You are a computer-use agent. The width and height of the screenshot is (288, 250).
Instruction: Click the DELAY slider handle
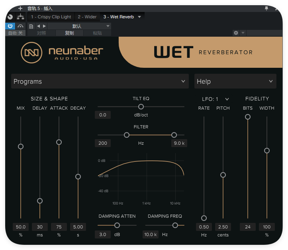(40, 201)
